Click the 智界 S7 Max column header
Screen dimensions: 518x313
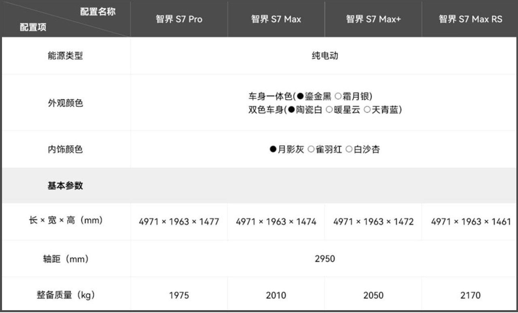(276, 19)
